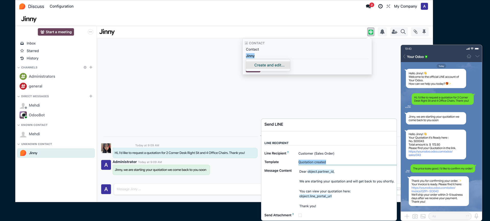Tap the plus icon in LINE chat
Viewport: 490px width, 221px height.
point(407,216)
